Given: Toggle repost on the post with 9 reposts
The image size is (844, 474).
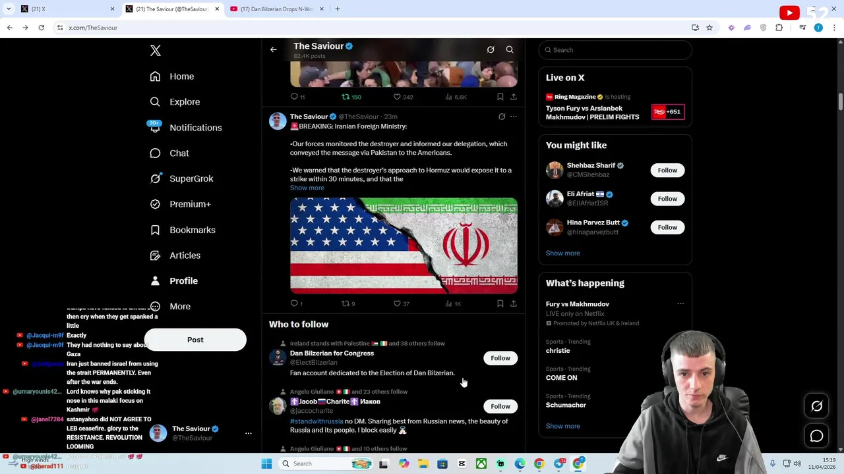Looking at the screenshot, I should (348, 303).
